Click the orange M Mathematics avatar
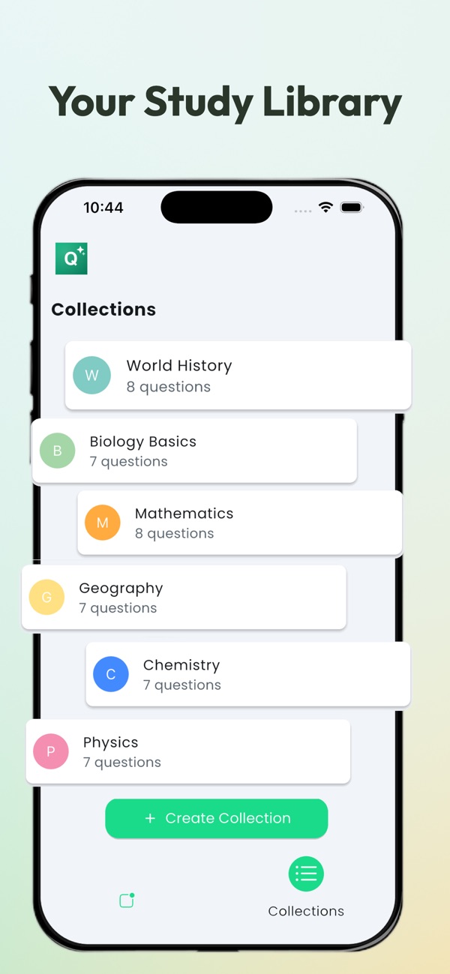450x974 pixels. 103,523
